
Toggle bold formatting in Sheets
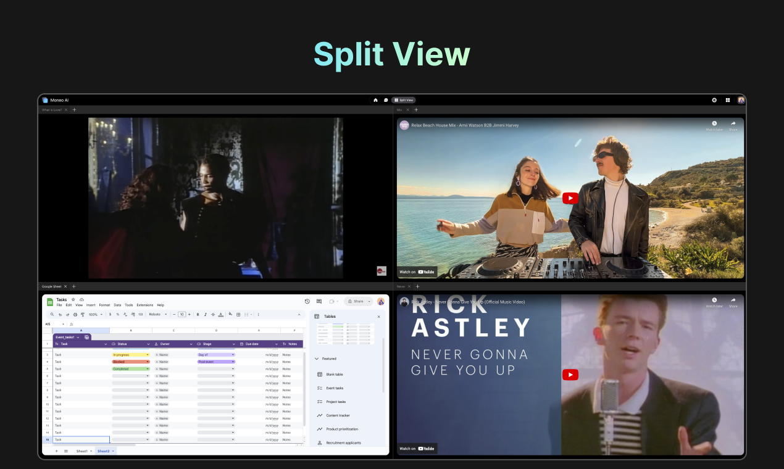pos(198,314)
